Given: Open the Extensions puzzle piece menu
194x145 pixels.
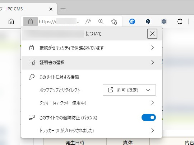Looking at the screenshot, I should [180, 21].
